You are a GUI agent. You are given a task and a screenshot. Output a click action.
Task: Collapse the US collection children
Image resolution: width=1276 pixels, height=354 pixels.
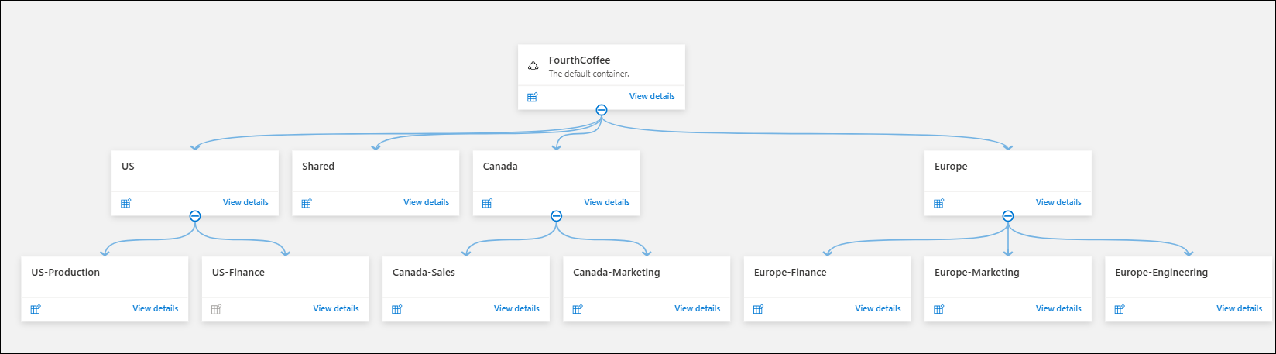195,216
